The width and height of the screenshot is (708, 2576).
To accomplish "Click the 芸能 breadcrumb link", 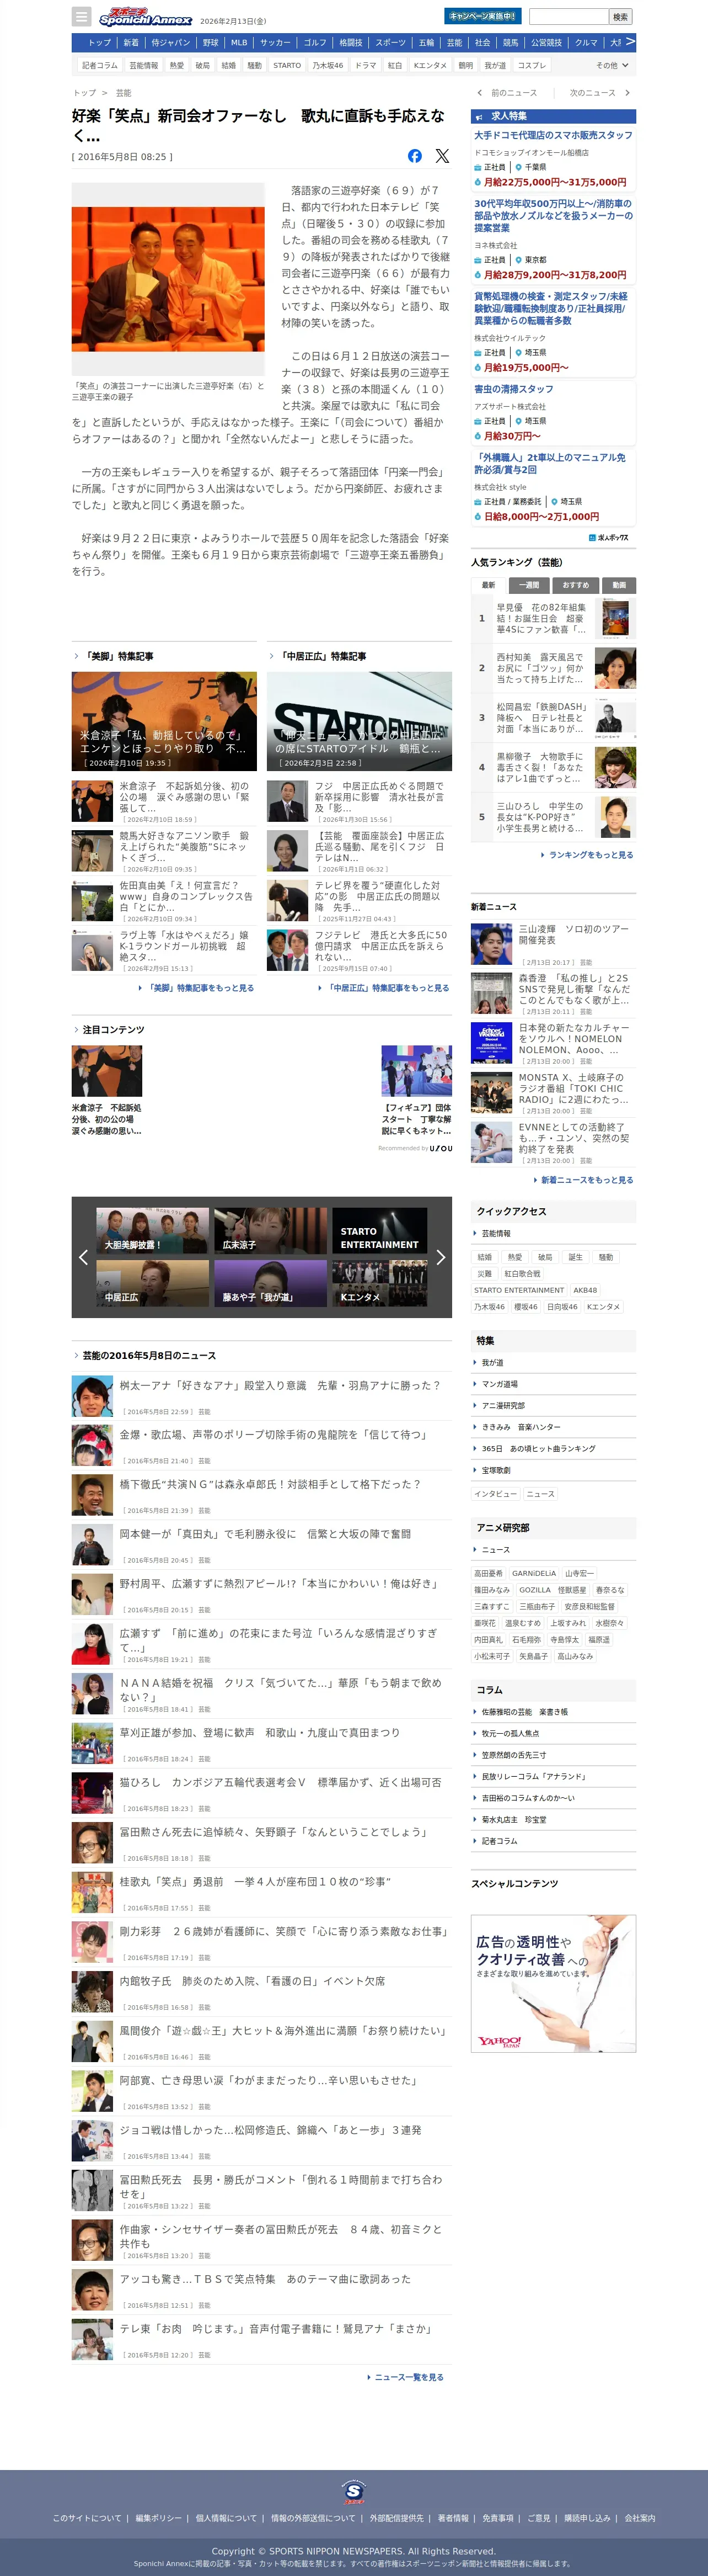I will tap(124, 93).
